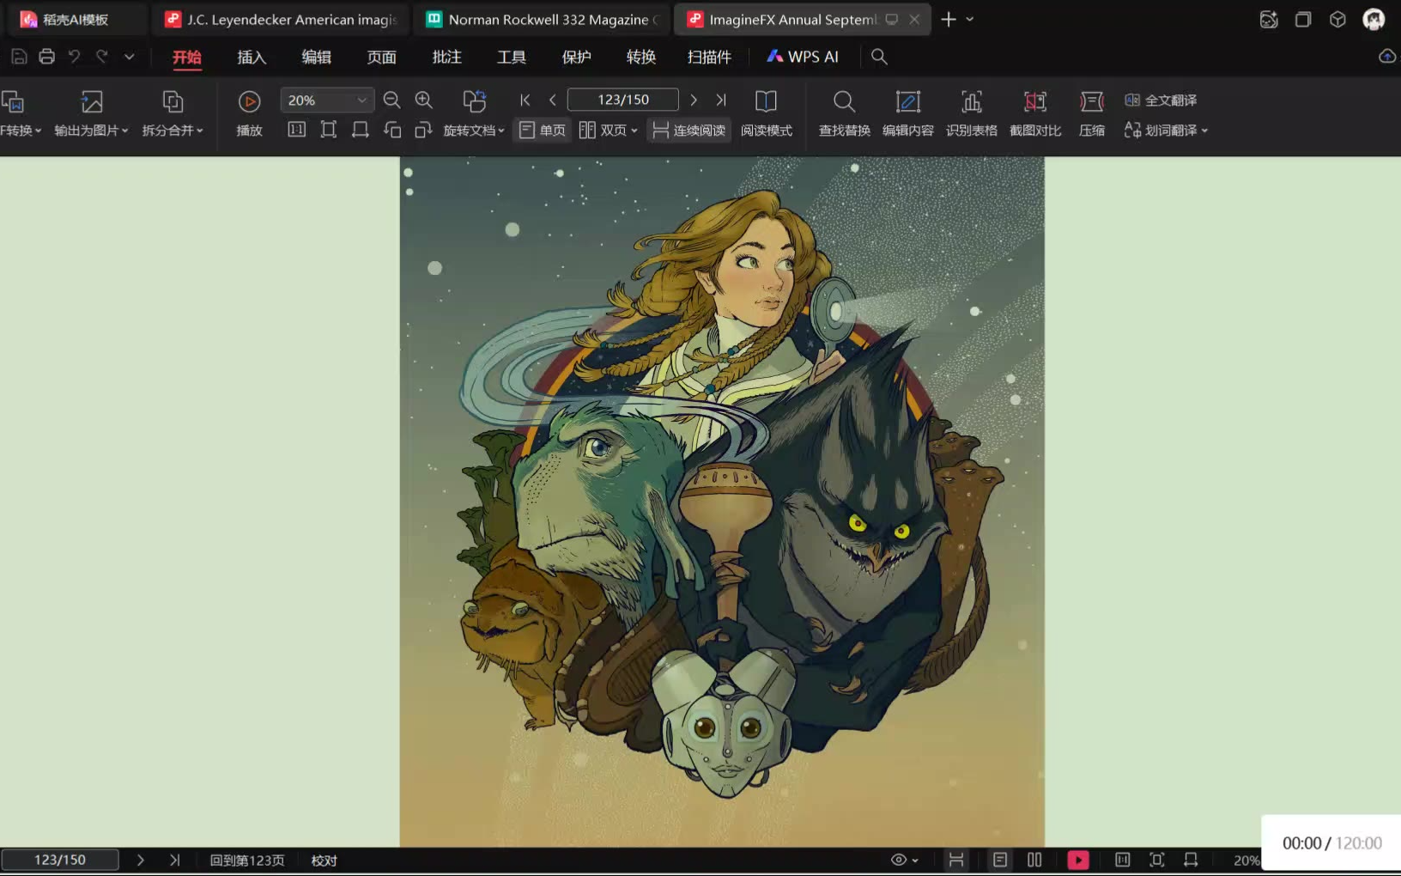Select the Edit Content tool
The height and width of the screenshot is (876, 1401).
pyautogui.click(x=907, y=112)
